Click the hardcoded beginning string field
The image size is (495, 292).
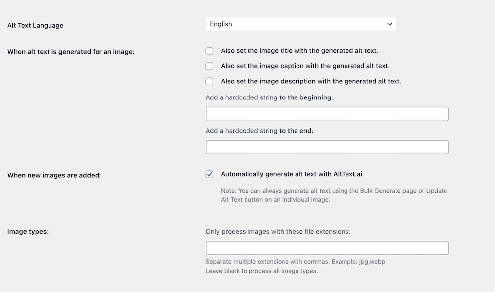327,114
